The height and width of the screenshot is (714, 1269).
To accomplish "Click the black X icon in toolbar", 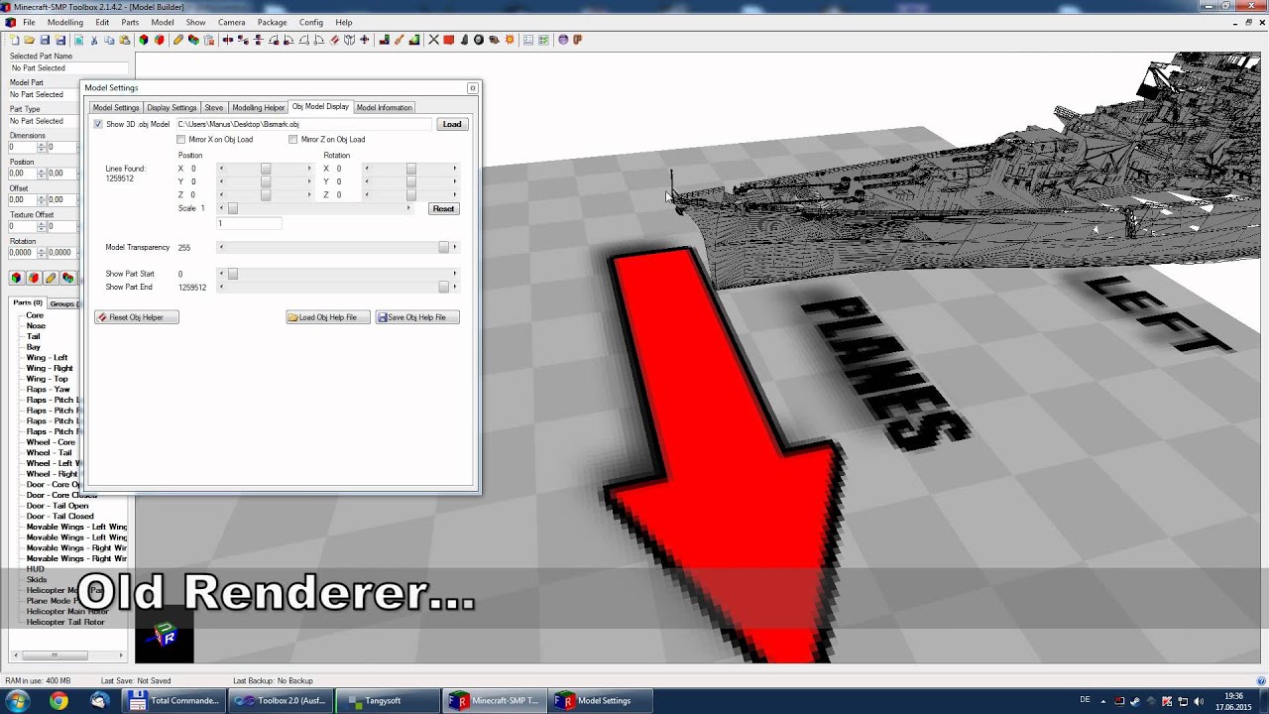I will (x=433, y=40).
